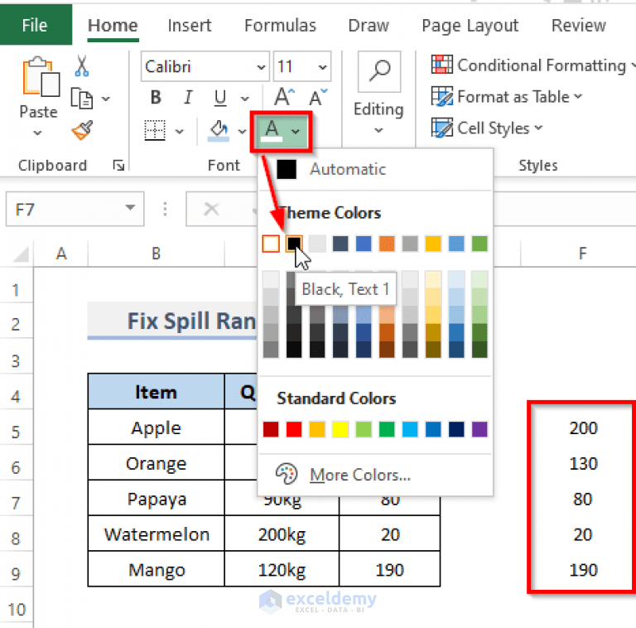Expand the Editing group dropdown
Viewport: 636px width, 628px height.
(378, 131)
